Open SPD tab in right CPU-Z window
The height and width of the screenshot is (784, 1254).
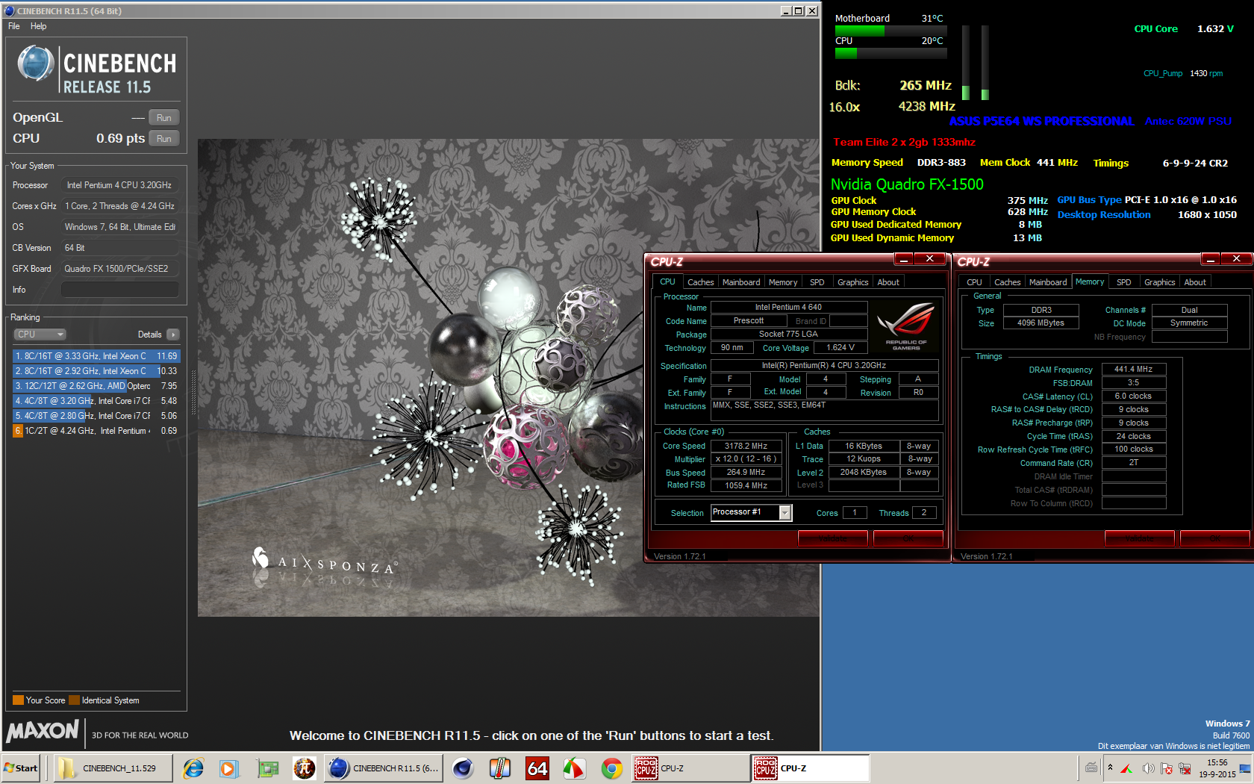pyautogui.click(x=1124, y=282)
